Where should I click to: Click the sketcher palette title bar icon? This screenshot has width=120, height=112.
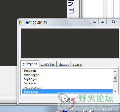22,23
